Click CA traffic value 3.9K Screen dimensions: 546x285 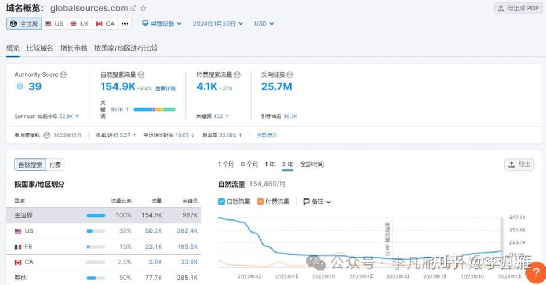tap(155, 262)
